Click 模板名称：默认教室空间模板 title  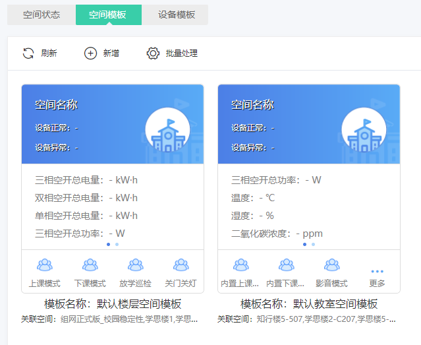pyautogui.click(x=309, y=304)
